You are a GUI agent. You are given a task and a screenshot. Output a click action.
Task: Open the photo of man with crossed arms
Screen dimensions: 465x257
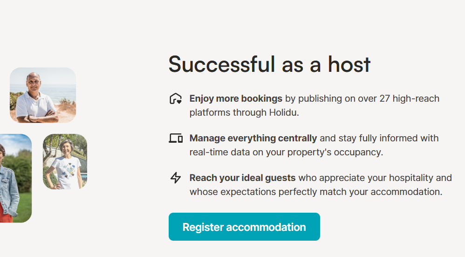(42, 95)
